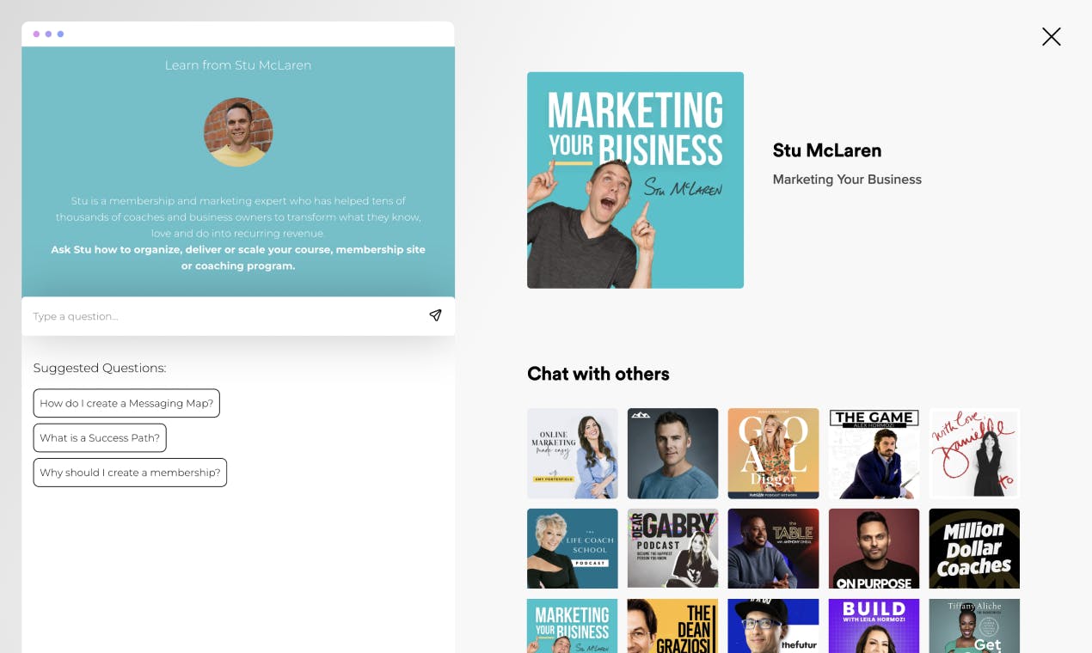Select small Marketing Your Business tile in grid
1092x653 pixels.
(573, 626)
